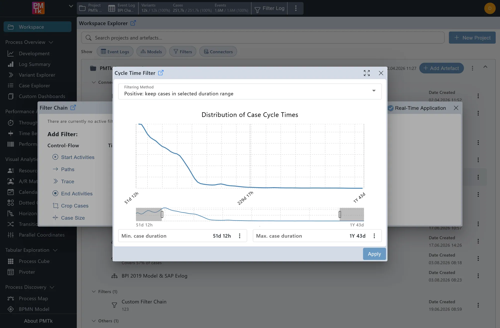Open Pivoter view

tap(27, 272)
